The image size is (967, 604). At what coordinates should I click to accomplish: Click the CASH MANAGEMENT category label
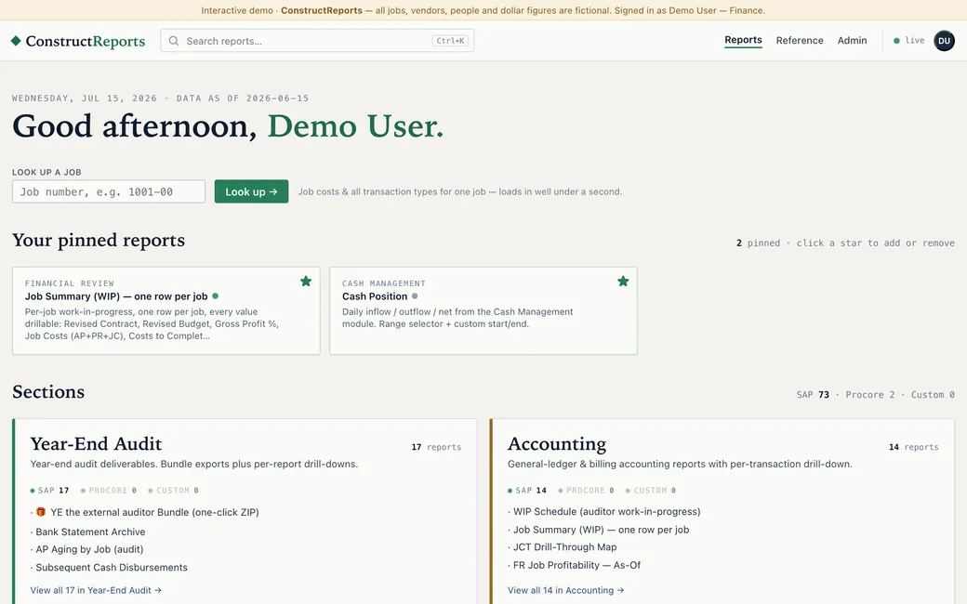coord(384,282)
